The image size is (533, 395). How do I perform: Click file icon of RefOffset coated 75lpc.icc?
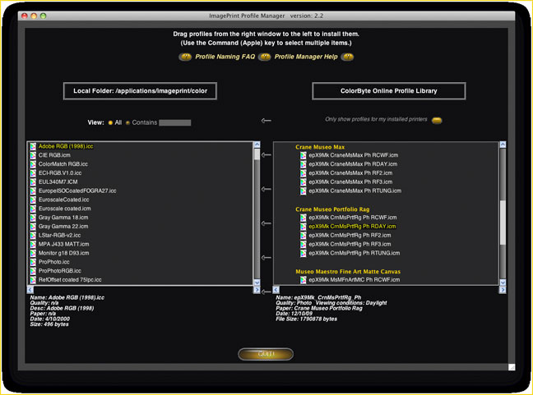[33, 280]
